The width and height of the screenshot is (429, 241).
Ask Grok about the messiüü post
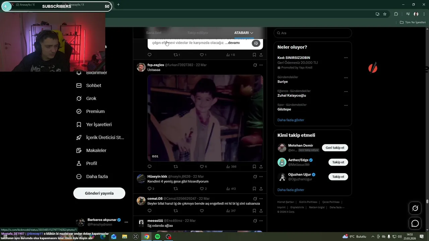tap(255, 221)
